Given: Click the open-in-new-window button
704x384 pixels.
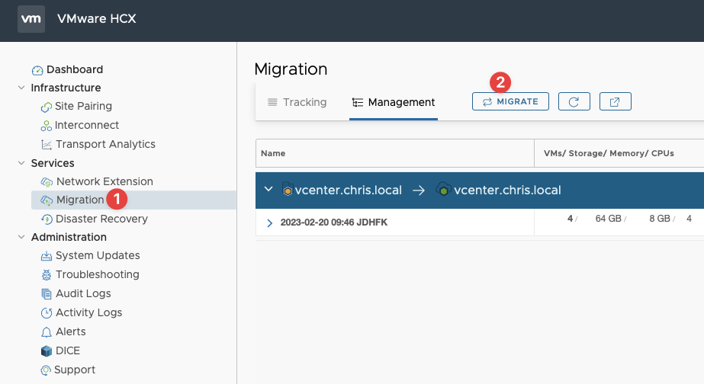Looking at the screenshot, I should coord(615,101).
